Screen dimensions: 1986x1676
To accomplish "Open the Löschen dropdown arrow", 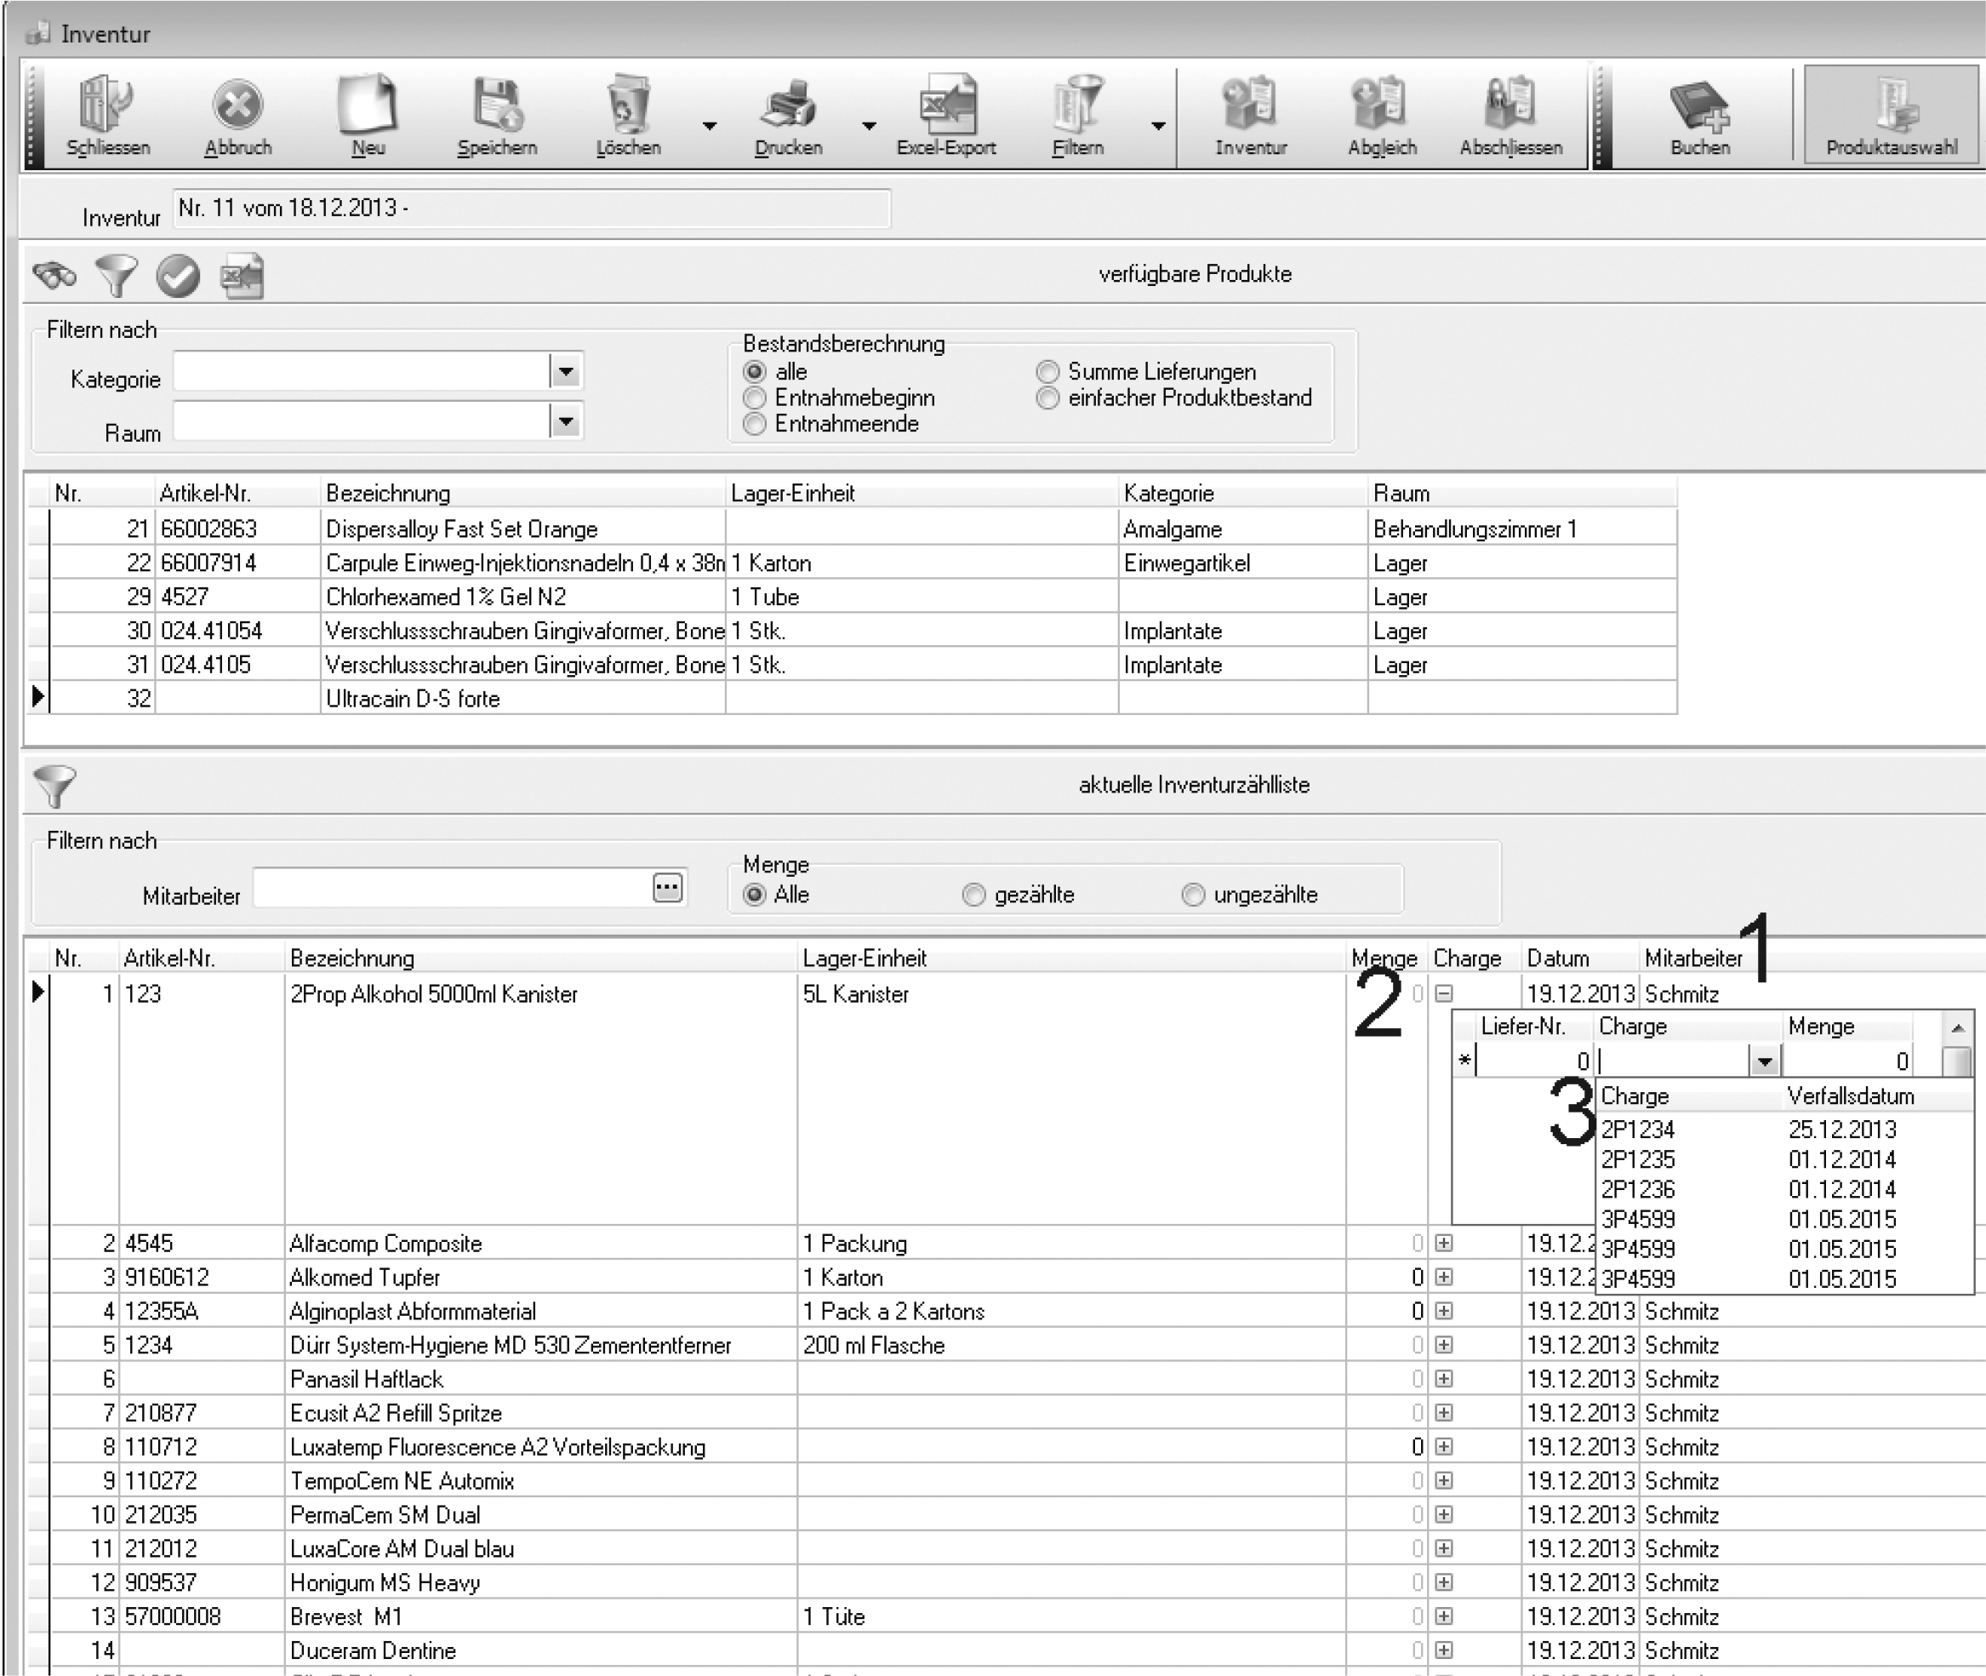I will tap(710, 125).
